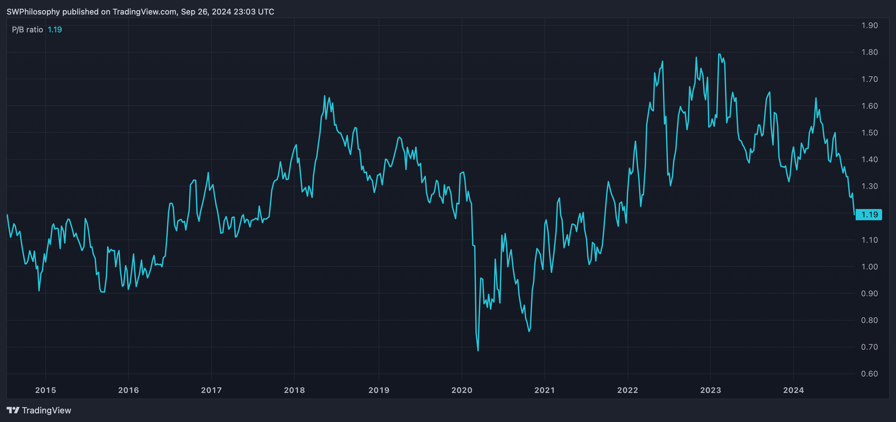Select the P/B ratio legend label
This screenshot has height=422, width=896.
[x=27, y=29]
